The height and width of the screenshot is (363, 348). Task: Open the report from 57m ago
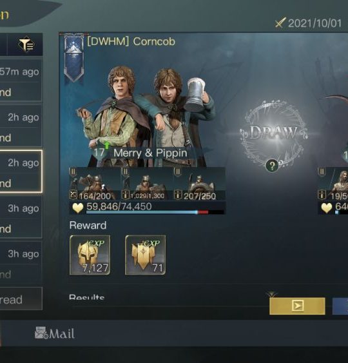(21, 80)
